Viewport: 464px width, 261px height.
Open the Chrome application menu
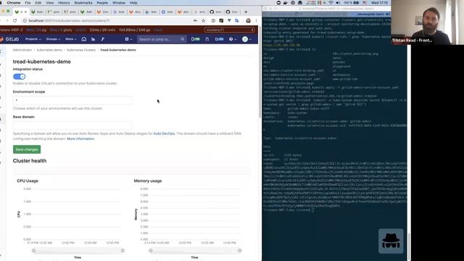14,3
